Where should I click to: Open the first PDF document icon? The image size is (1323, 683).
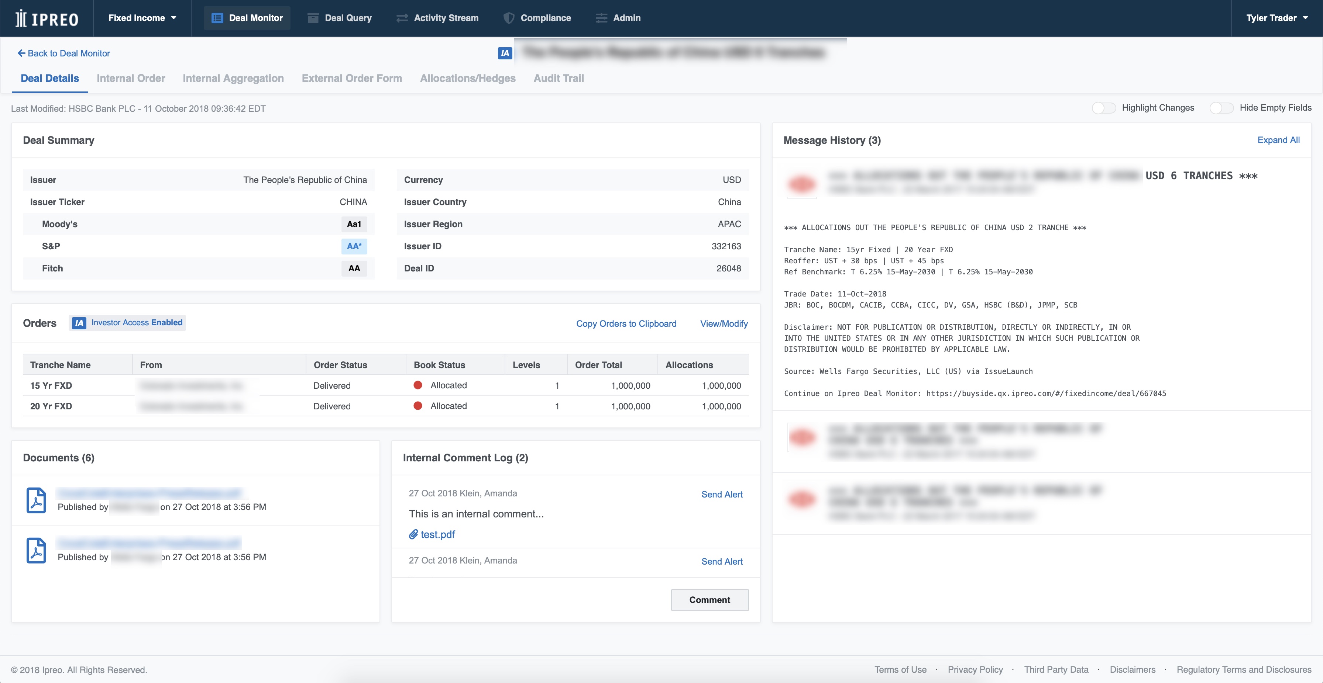[36, 500]
